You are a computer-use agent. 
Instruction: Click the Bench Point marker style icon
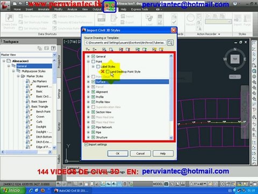(x=28, y=112)
